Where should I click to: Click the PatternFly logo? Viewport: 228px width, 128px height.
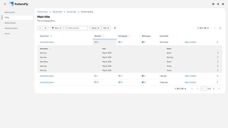click(x=19, y=4)
